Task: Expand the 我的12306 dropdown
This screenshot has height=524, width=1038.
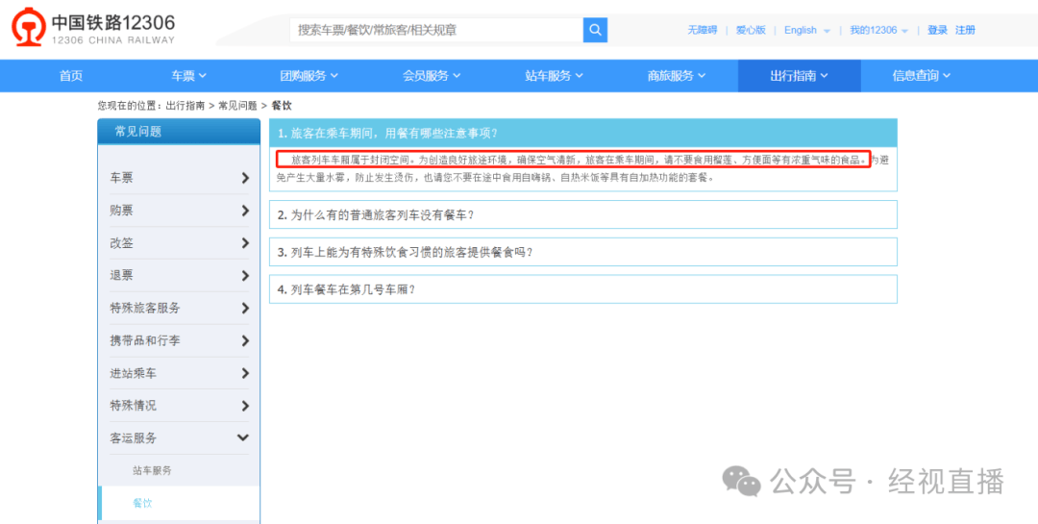Action: 879,30
